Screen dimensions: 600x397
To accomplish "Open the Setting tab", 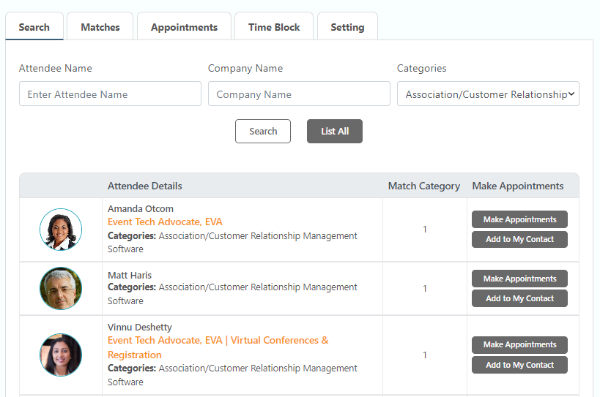I will click(347, 27).
